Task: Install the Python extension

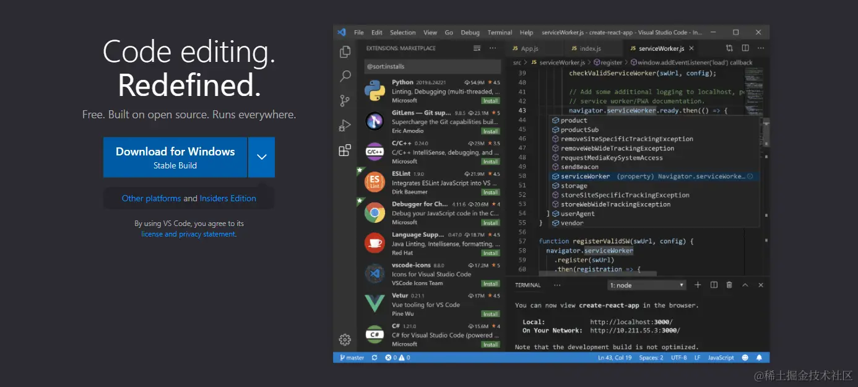Action: (490, 101)
